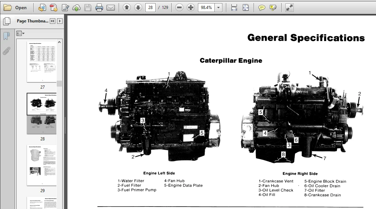Screen dimensions: 376x209
Task: Select page 28 thumbnail
Action: pyautogui.click(x=42, y=113)
